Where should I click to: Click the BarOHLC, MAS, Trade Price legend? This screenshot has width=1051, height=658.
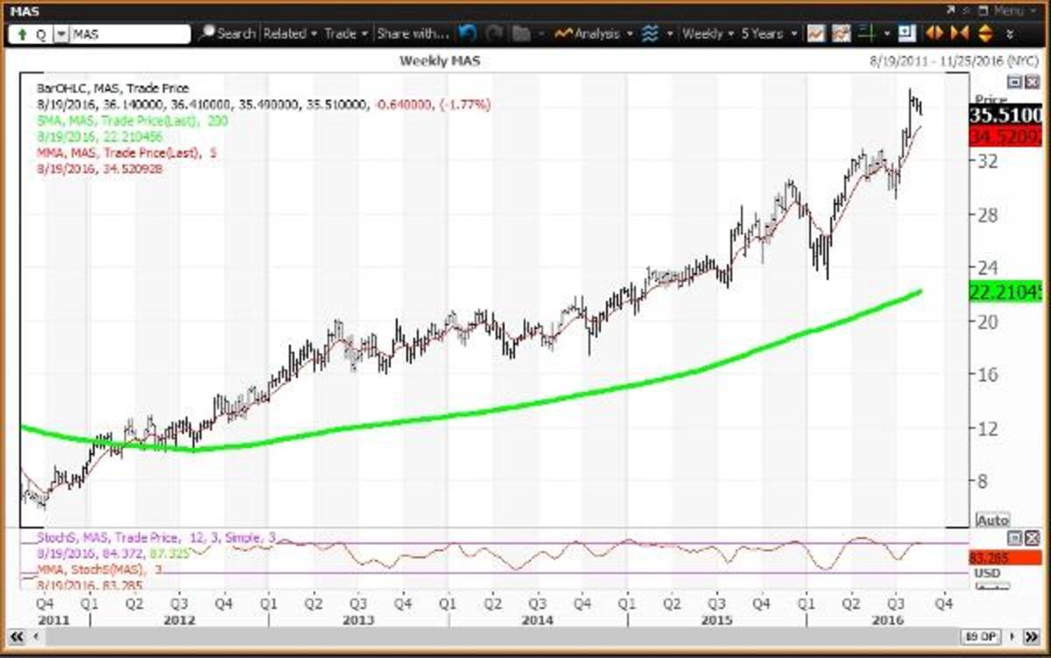tap(113, 88)
